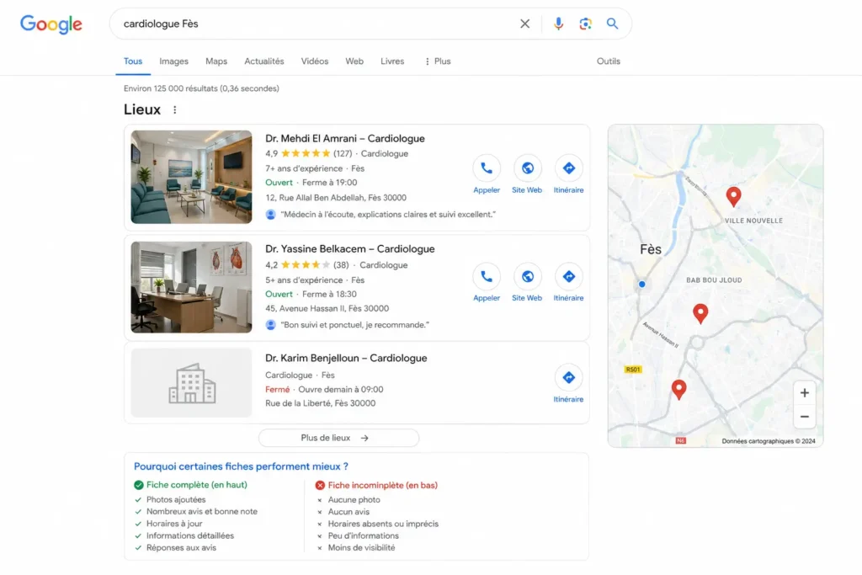This screenshot has width=862, height=575.
Task: Get directions to Dr. Mehdi El Amrani
Action: click(568, 175)
